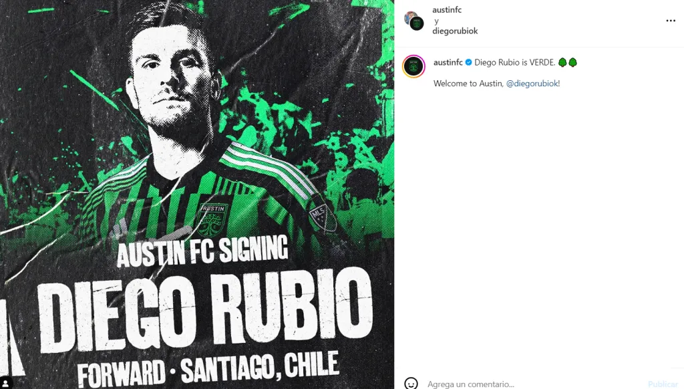
Task: Open diegorubiok profile from post header
Action: point(455,31)
